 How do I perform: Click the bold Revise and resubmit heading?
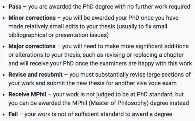tap(35, 75)
